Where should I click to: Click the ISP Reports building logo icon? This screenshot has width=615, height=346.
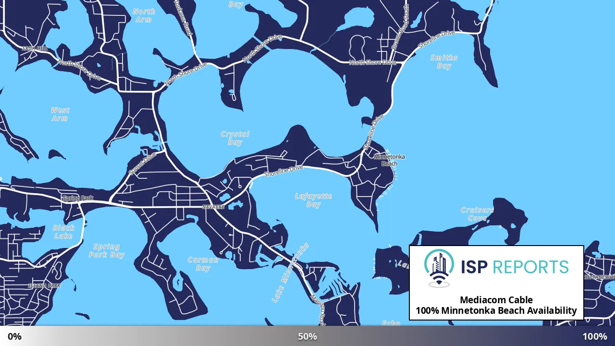(439, 268)
